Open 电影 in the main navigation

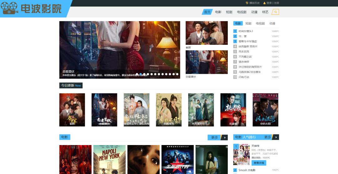click(x=218, y=12)
